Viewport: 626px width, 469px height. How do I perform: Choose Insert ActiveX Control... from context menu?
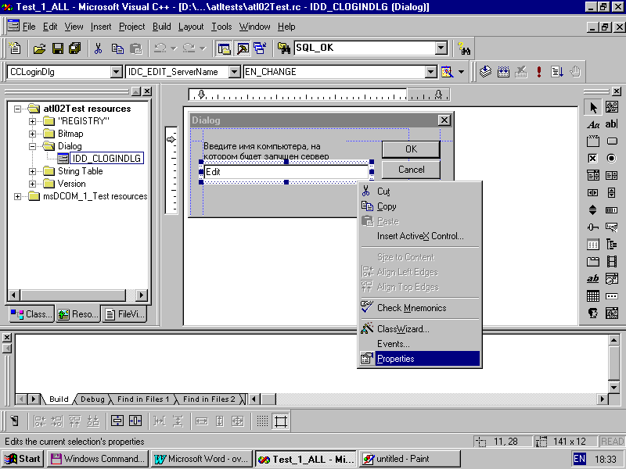coord(419,236)
